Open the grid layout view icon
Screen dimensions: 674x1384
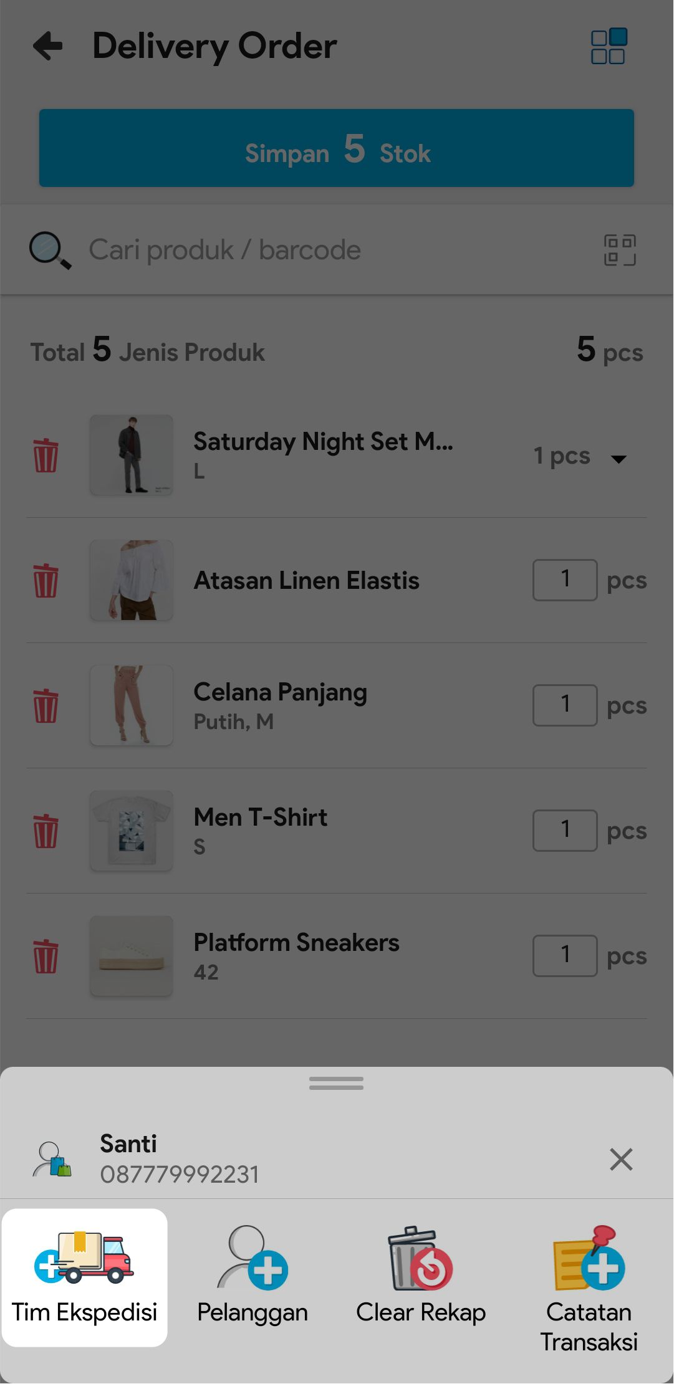(x=608, y=46)
